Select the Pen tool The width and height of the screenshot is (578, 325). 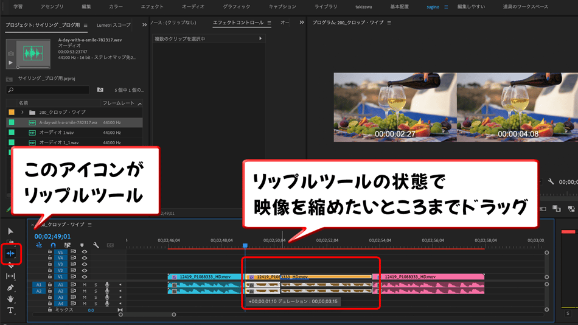coord(10,288)
